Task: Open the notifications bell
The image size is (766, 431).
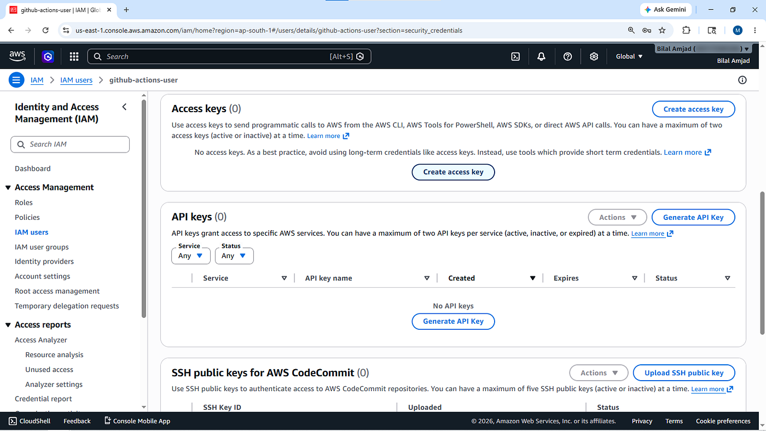Action: [541, 56]
